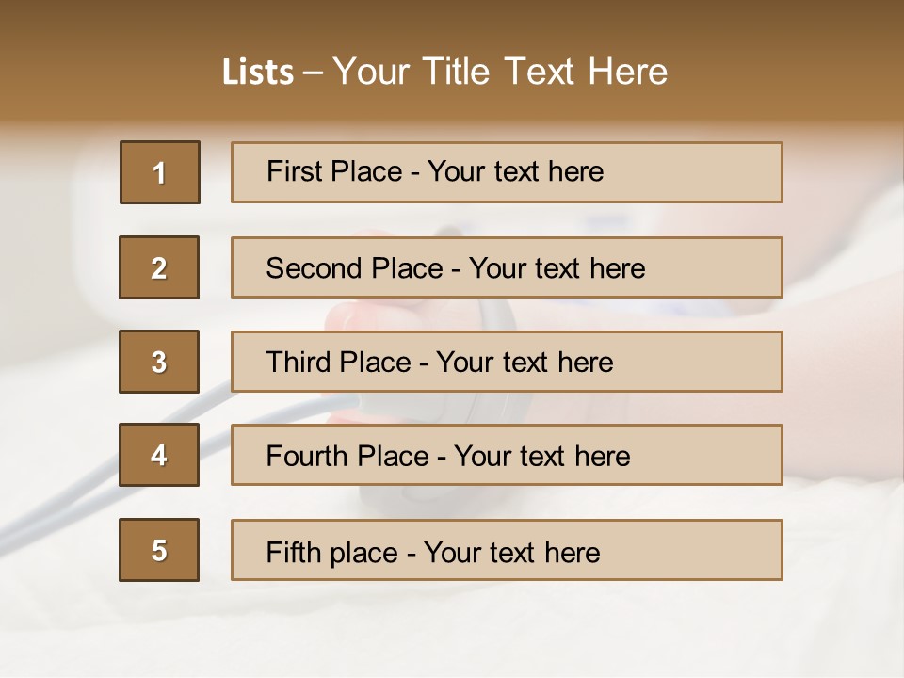The image size is (904, 678).
Task: Click the word Third in third bar
Action: click(298, 362)
